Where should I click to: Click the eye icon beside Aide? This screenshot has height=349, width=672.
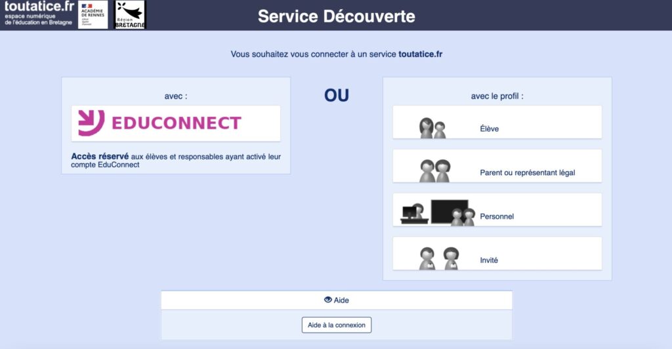coord(328,300)
